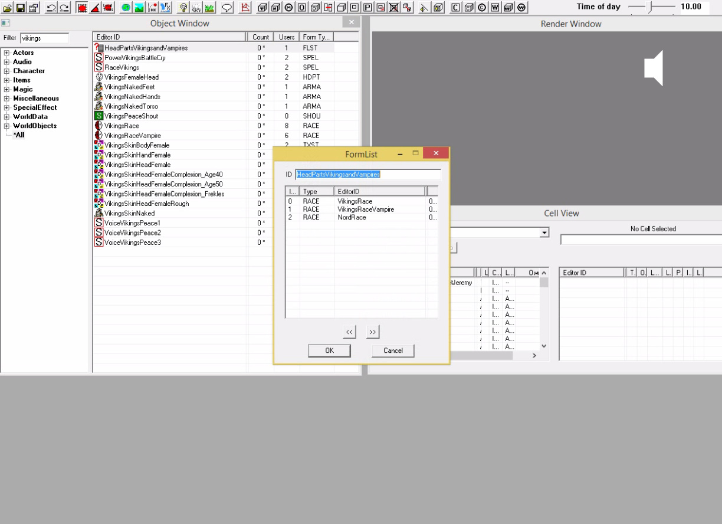Click the << previous button in FormList
722x524 pixels.
coord(350,332)
